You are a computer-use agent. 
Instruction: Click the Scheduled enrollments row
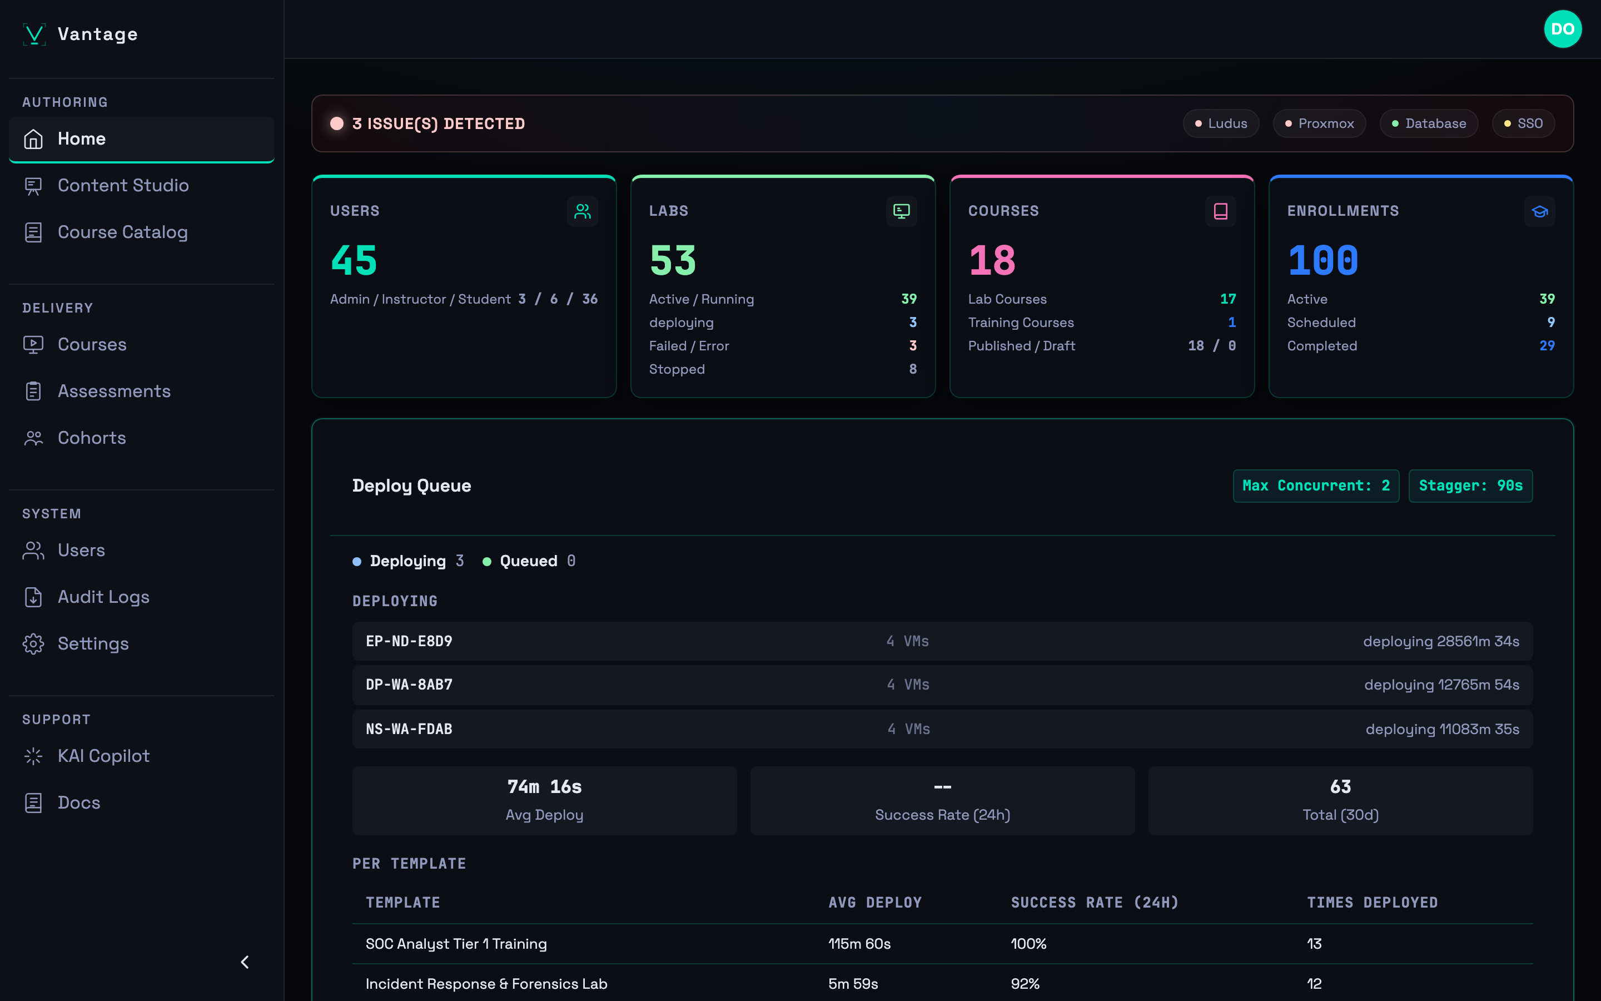[1421, 323]
